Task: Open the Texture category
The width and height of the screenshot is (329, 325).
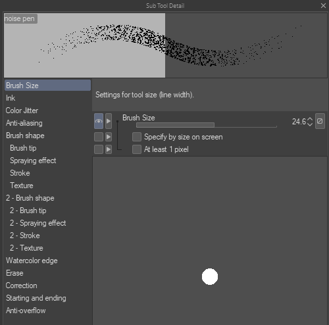Action: point(47,186)
